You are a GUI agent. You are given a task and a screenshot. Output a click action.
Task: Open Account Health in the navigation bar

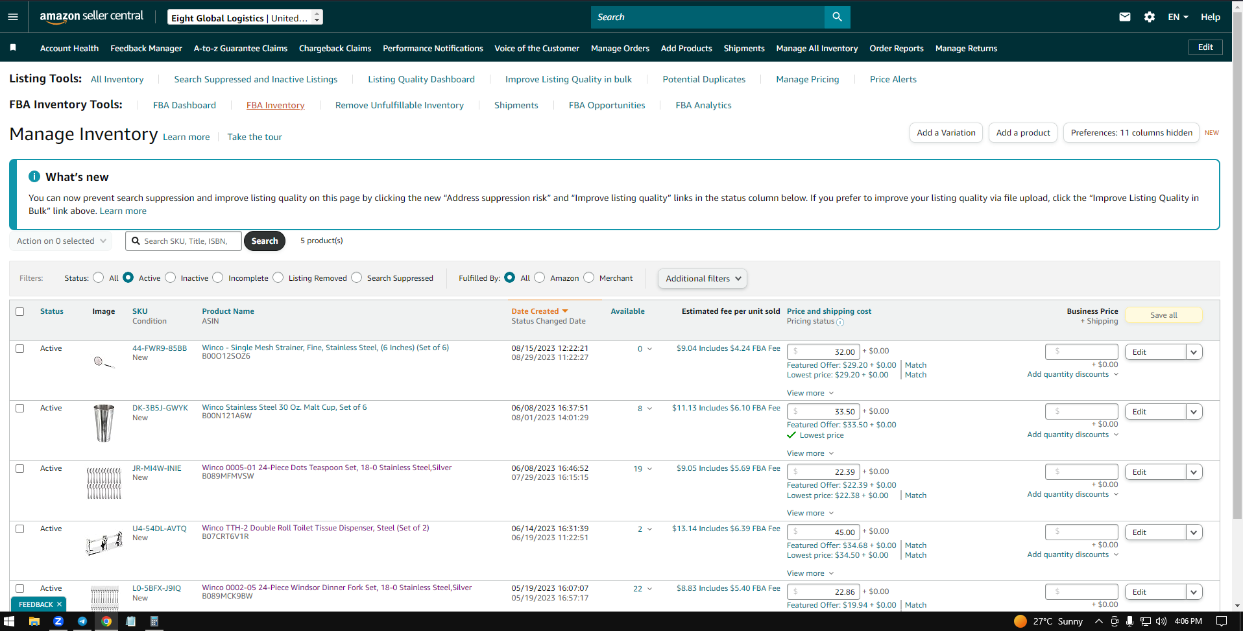[x=69, y=48]
